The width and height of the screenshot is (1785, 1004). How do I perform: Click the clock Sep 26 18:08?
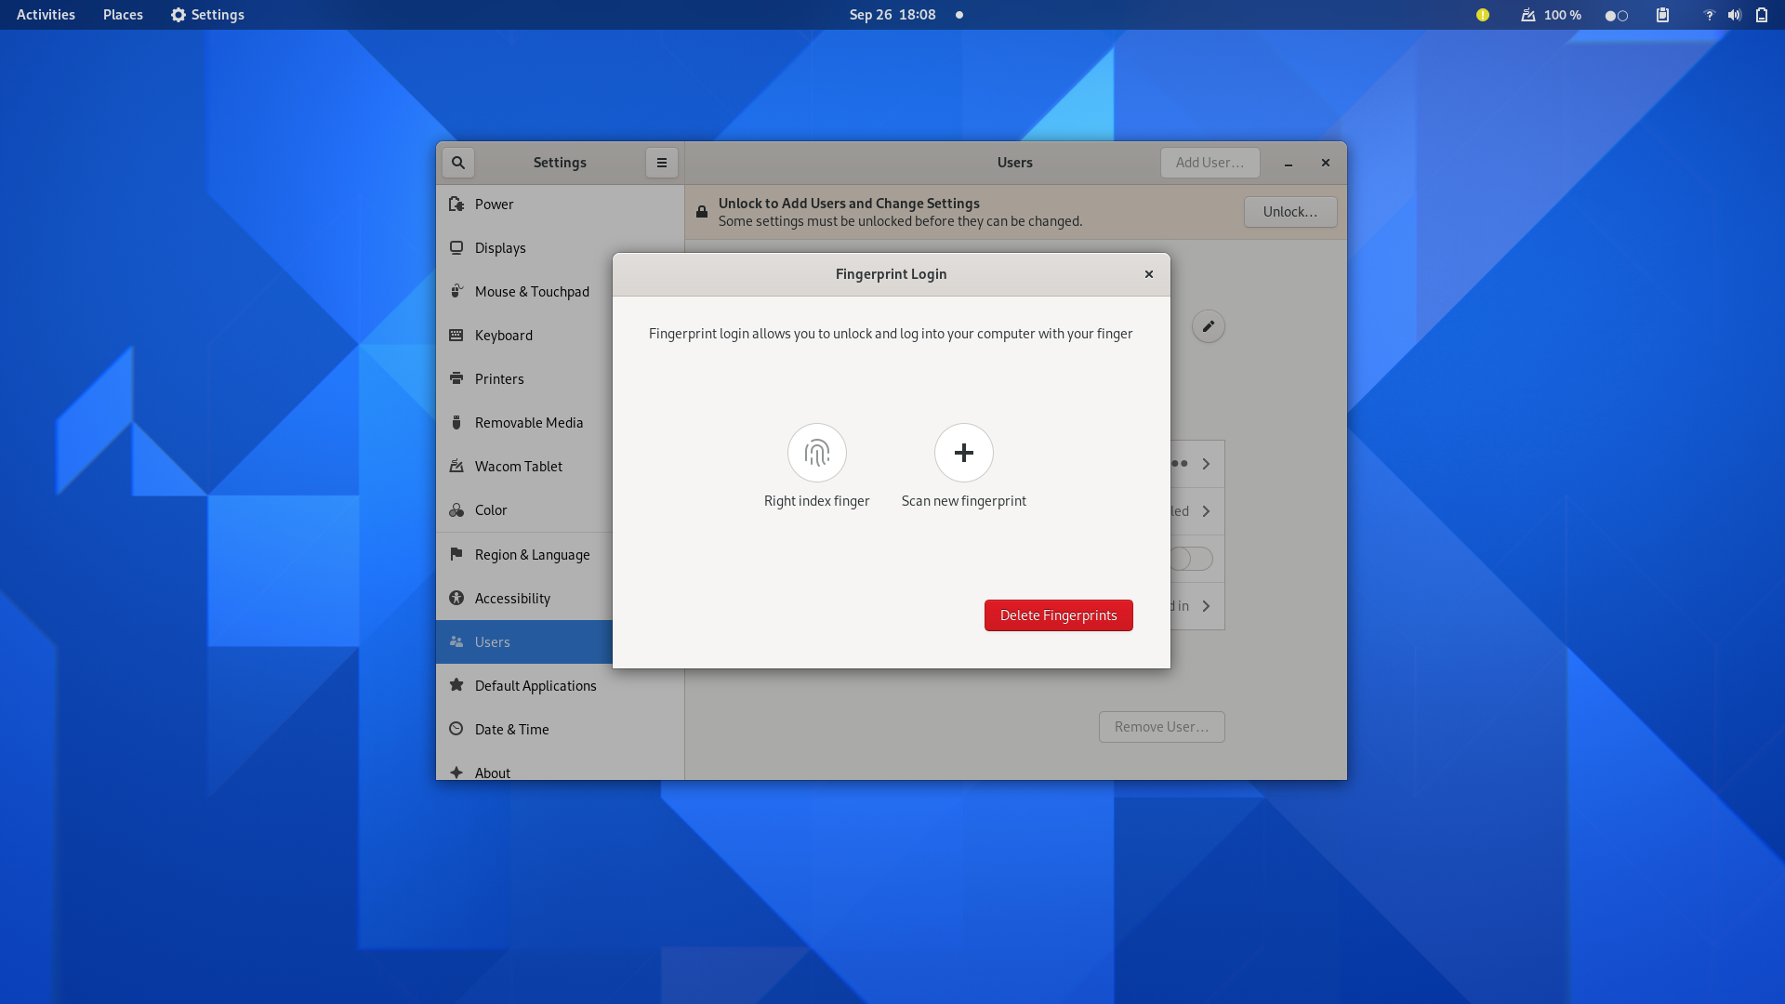click(x=892, y=15)
